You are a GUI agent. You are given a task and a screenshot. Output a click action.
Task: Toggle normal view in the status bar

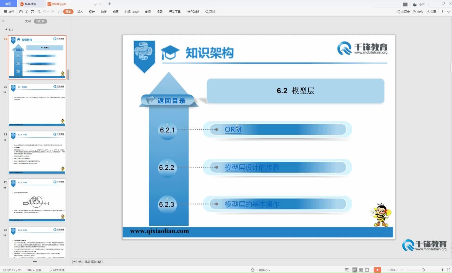pyautogui.click(x=355, y=270)
